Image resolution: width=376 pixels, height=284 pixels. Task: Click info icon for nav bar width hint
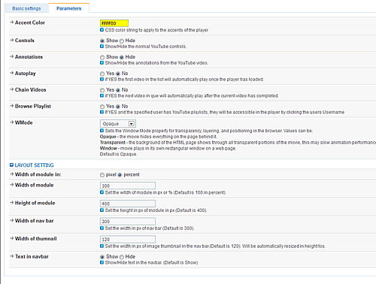102,228
